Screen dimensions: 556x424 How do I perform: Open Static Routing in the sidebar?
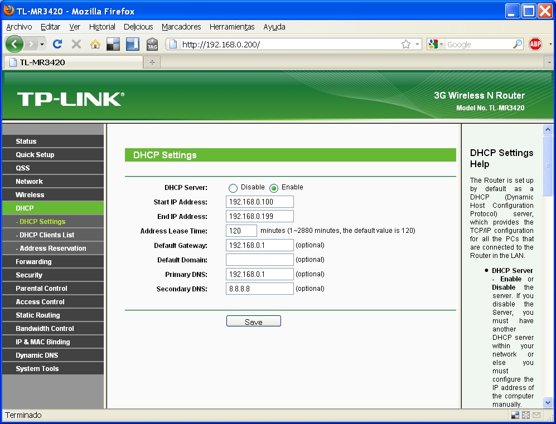pyautogui.click(x=53, y=315)
